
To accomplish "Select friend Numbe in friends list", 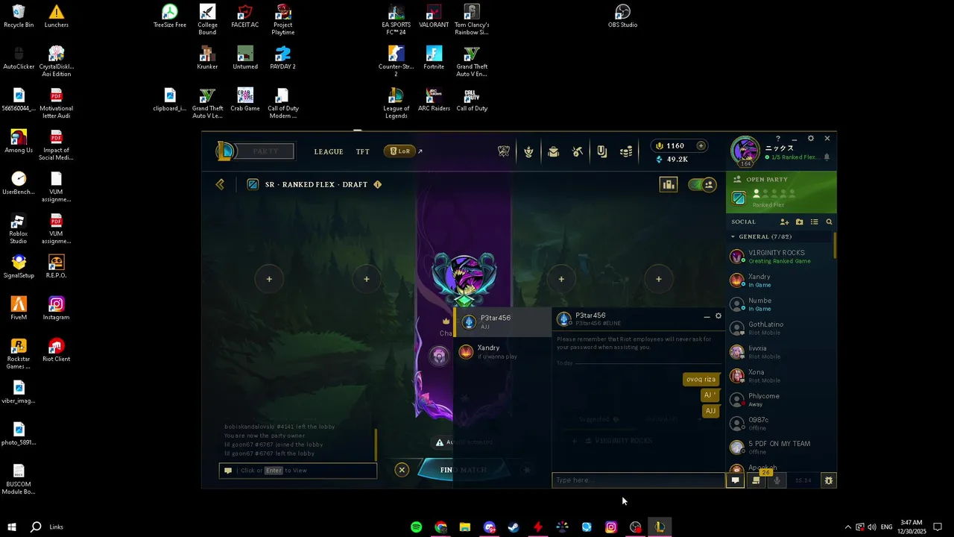I will [x=780, y=304].
